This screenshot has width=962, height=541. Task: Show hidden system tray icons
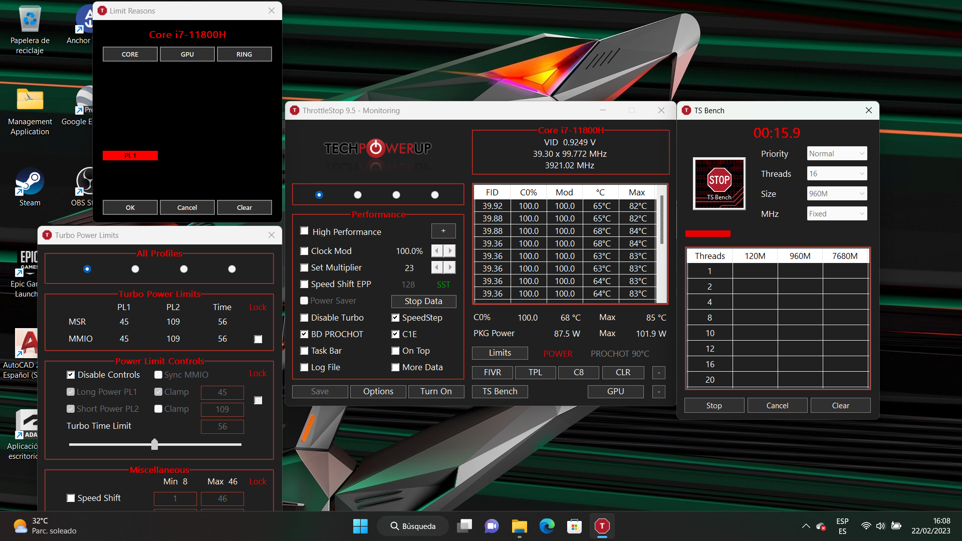click(806, 526)
